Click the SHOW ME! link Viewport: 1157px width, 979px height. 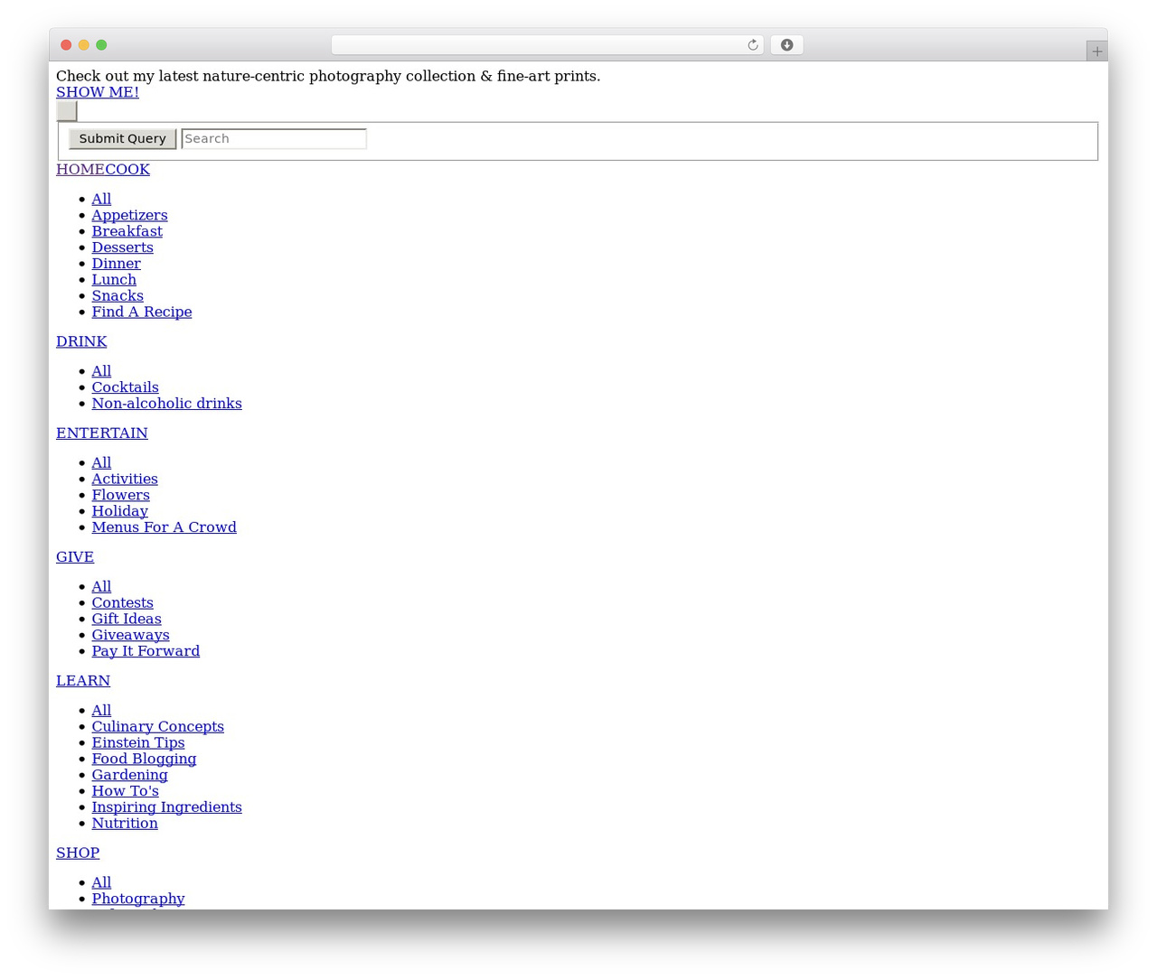[x=98, y=92]
